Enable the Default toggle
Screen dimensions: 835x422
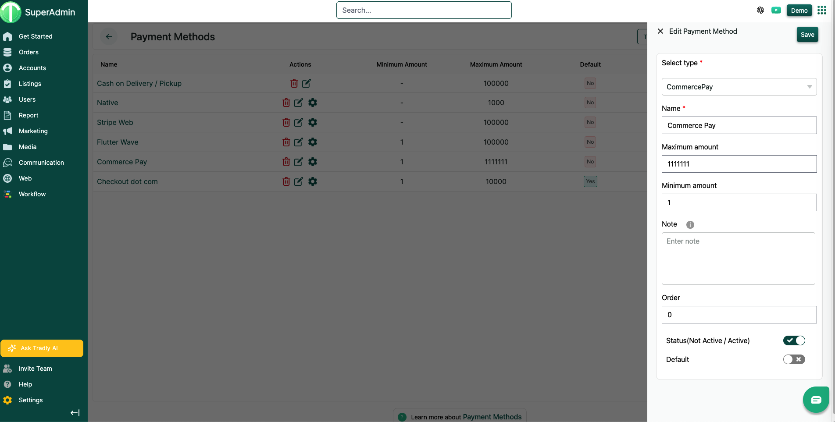(x=794, y=359)
